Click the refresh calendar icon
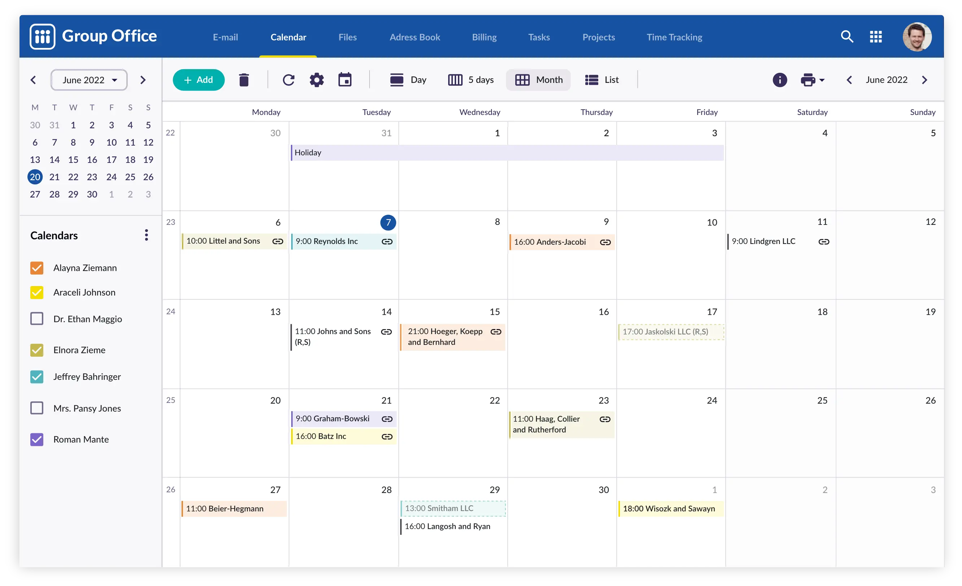Image resolution: width=962 pixels, height=586 pixels. (288, 79)
